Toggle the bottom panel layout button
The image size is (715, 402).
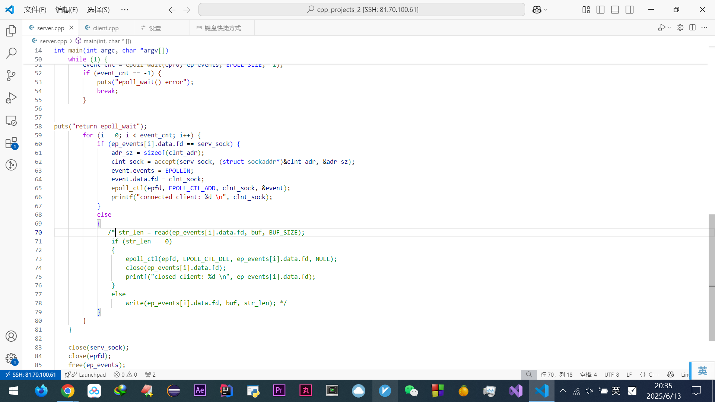[x=615, y=10]
